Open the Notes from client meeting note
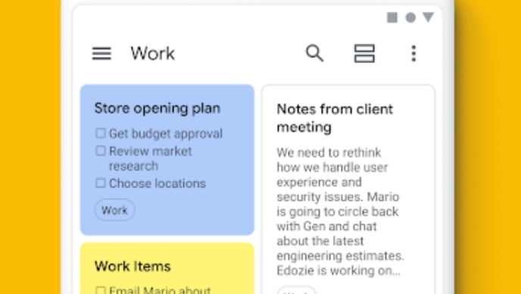The width and height of the screenshot is (521, 294). (x=348, y=189)
